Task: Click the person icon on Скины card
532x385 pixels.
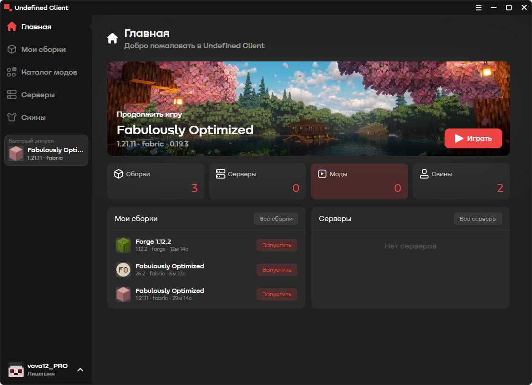Action: tap(424, 174)
